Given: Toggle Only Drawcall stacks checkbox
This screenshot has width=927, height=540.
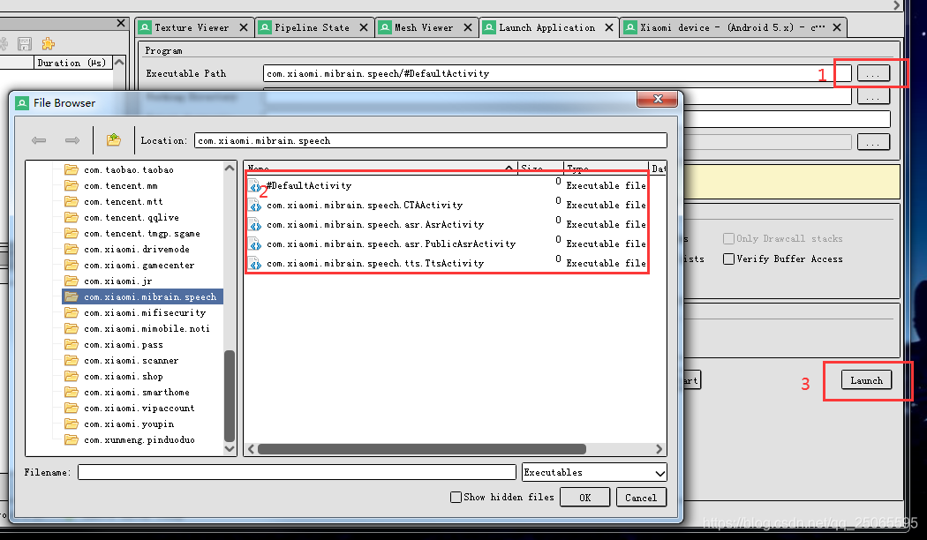Looking at the screenshot, I should [729, 239].
